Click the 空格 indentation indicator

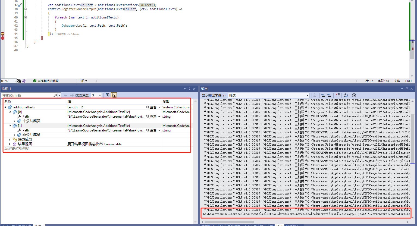click(x=397, y=81)
